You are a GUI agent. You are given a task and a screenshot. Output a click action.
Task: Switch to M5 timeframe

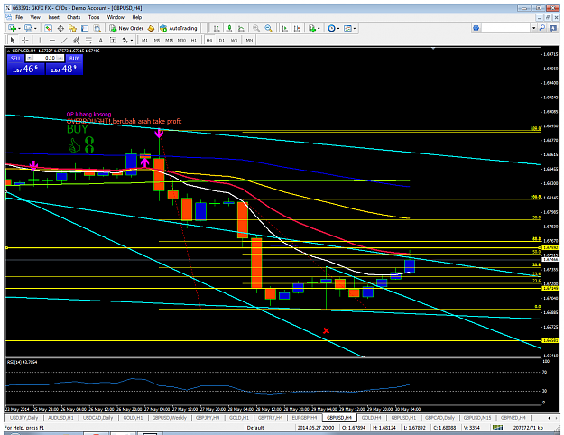pyautogui.click(x=157, y=41)
